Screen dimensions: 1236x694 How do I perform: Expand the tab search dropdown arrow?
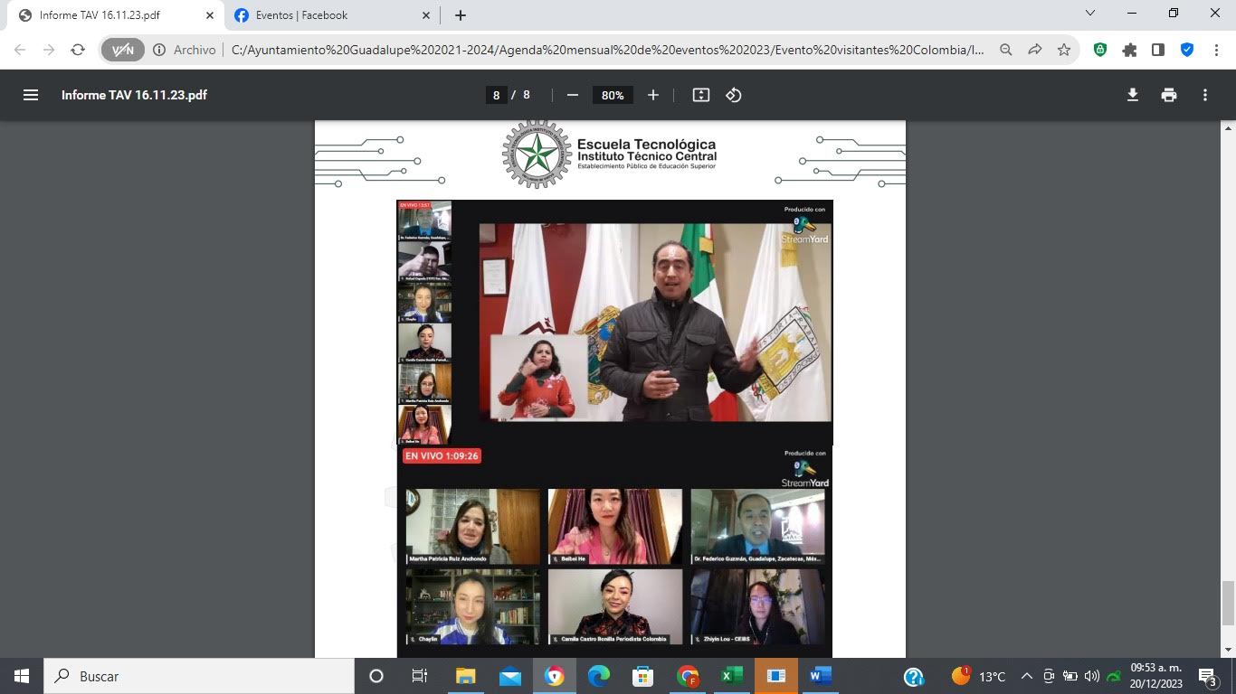click(x=1089, y=14)
